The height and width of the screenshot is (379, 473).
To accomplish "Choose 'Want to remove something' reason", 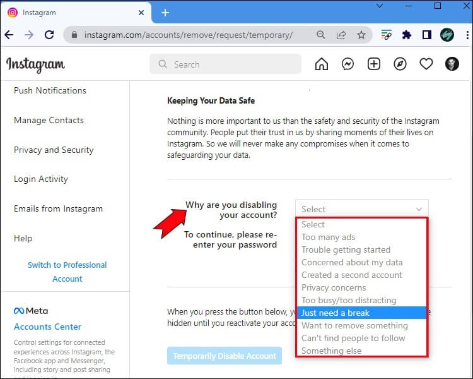I will coord(362,325).
